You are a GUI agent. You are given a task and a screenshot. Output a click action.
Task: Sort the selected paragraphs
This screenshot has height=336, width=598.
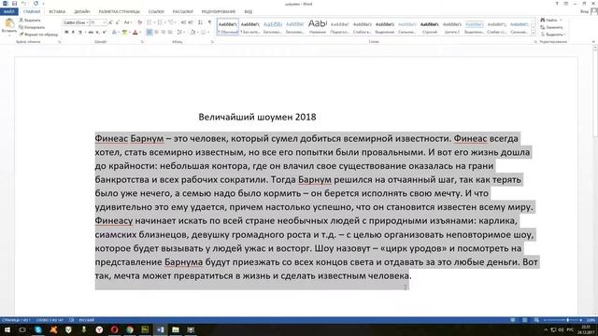point(200,22)
